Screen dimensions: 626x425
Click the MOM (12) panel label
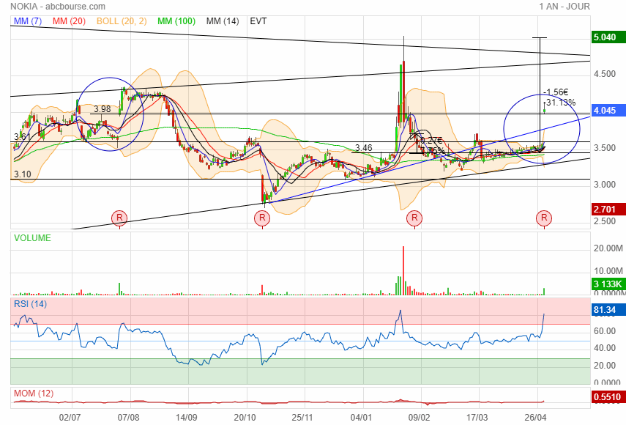coord(34,393)
